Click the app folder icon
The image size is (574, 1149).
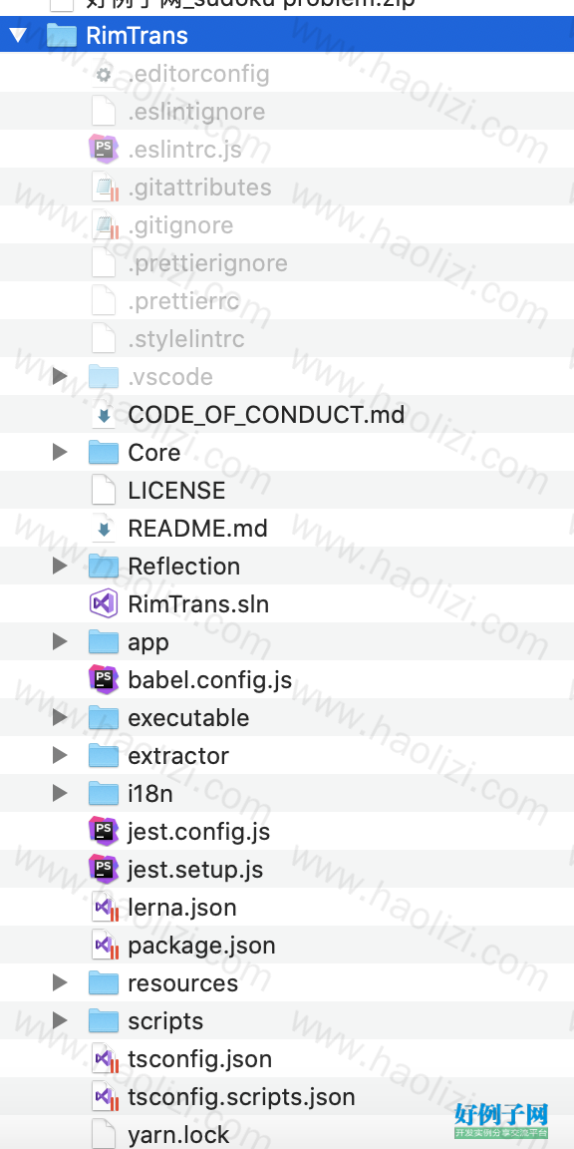(104, 642)
